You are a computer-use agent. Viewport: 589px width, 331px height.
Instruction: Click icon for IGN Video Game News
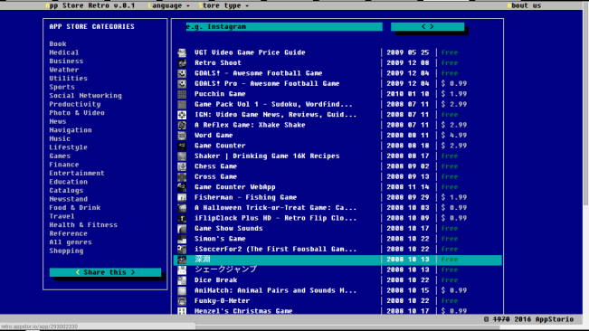pos(182,115)
